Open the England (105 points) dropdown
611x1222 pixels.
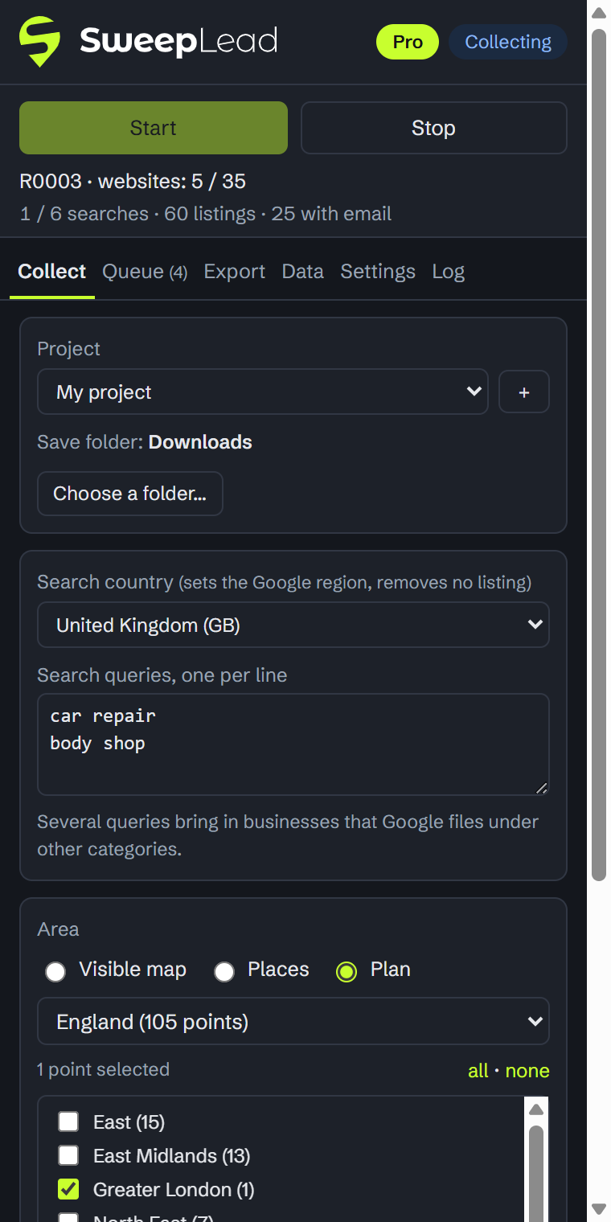coord(293,1021)
